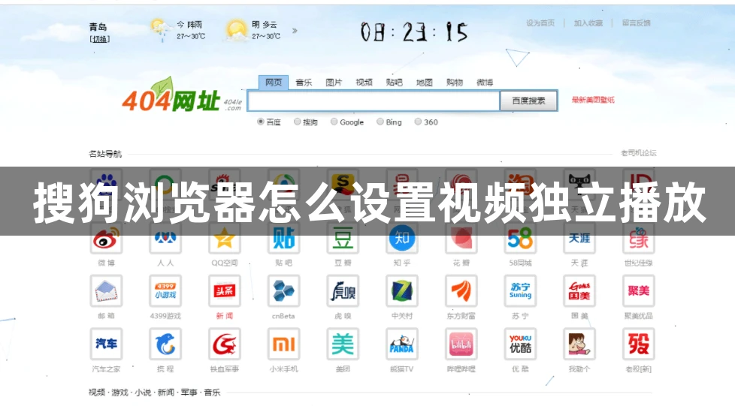This screenshot has width=735, height=406.
Task: Open the cnBeta site icon
Action: click(x=283, y=290)
